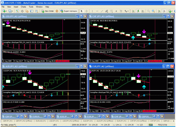Image resolution: width=176 pixels, height=127 pixels.
Task: Toggle the Auto Scroll chart icon
Action: tap(159, 11)
